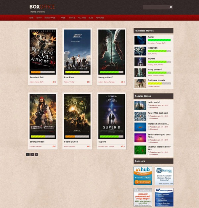The width and height of the screenshot is (199, 208).
Task: Click the search magnifier icon
Action: (170, 7)
